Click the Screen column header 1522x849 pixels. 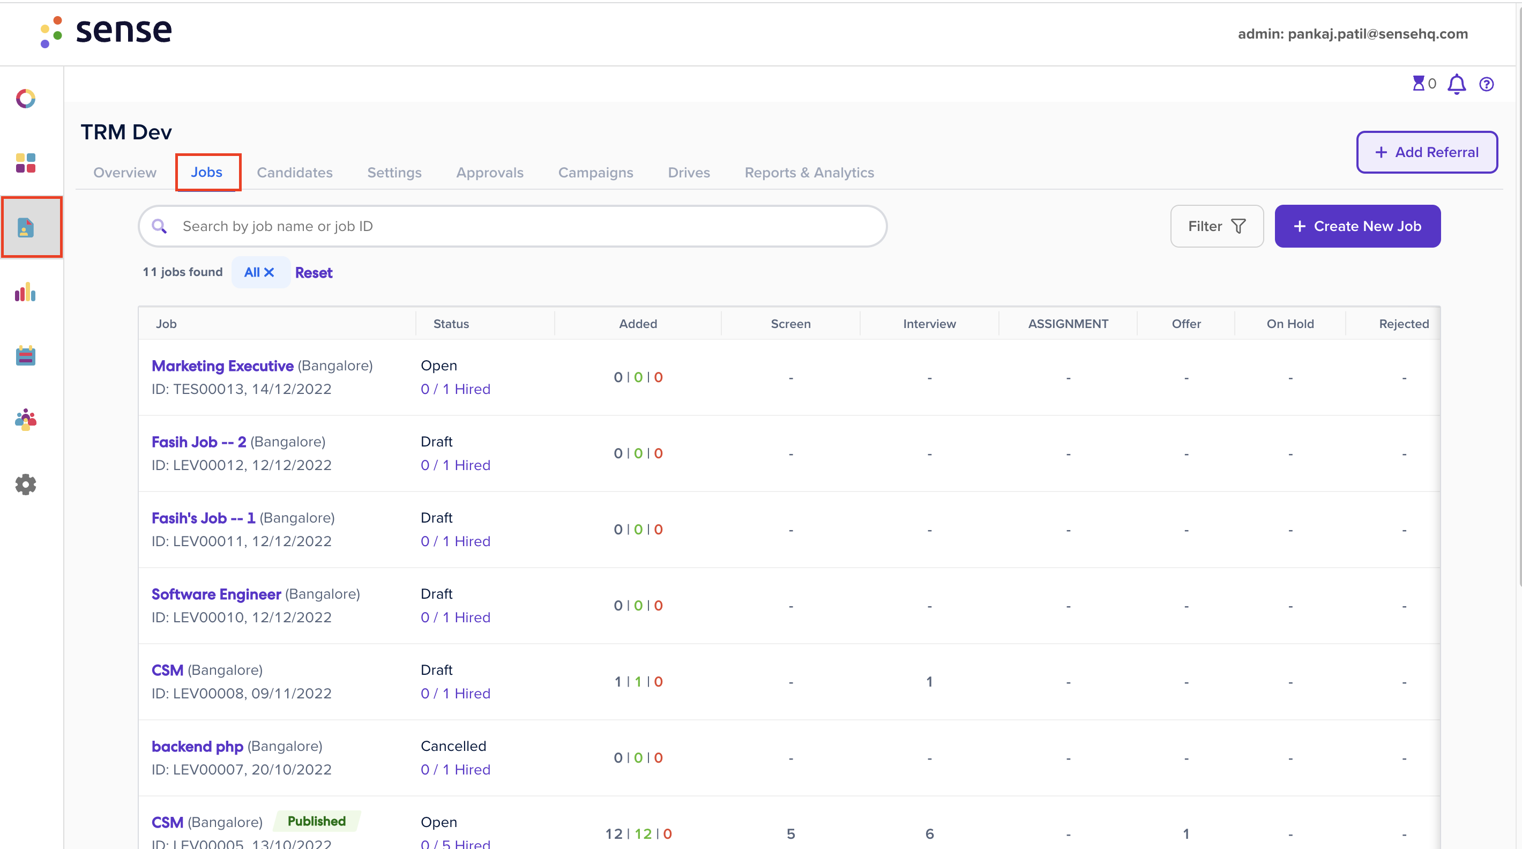tap(790, 324)
